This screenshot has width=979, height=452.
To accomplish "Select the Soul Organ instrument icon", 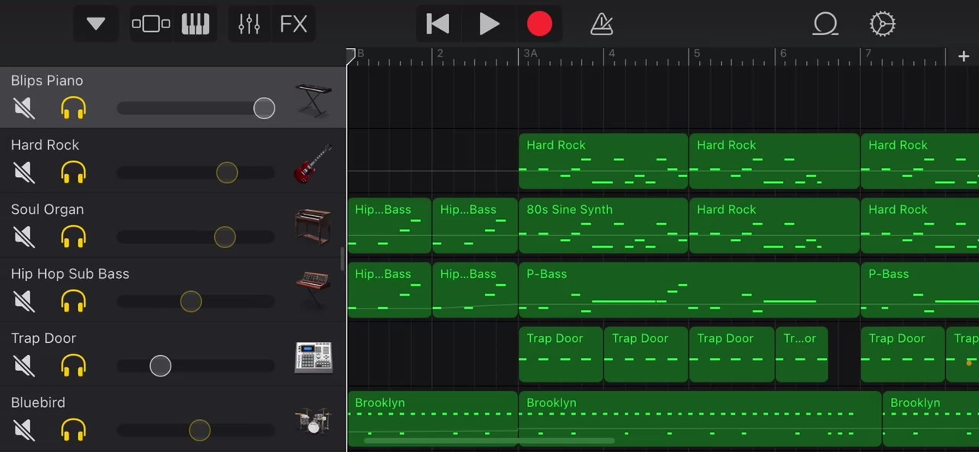I will point(314,227).
